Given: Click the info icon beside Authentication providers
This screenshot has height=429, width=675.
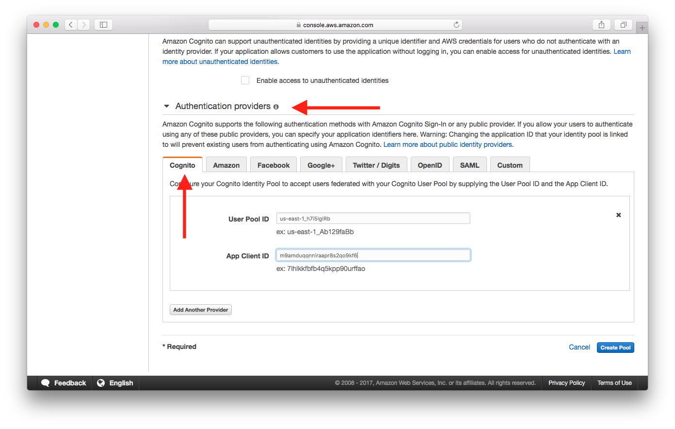Looking at the screenshot, I should tap(276, 107).
